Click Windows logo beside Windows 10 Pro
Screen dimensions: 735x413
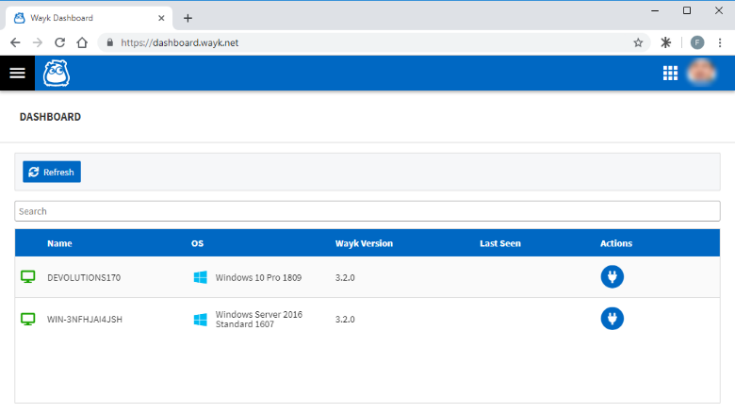[x=200, y=277]
